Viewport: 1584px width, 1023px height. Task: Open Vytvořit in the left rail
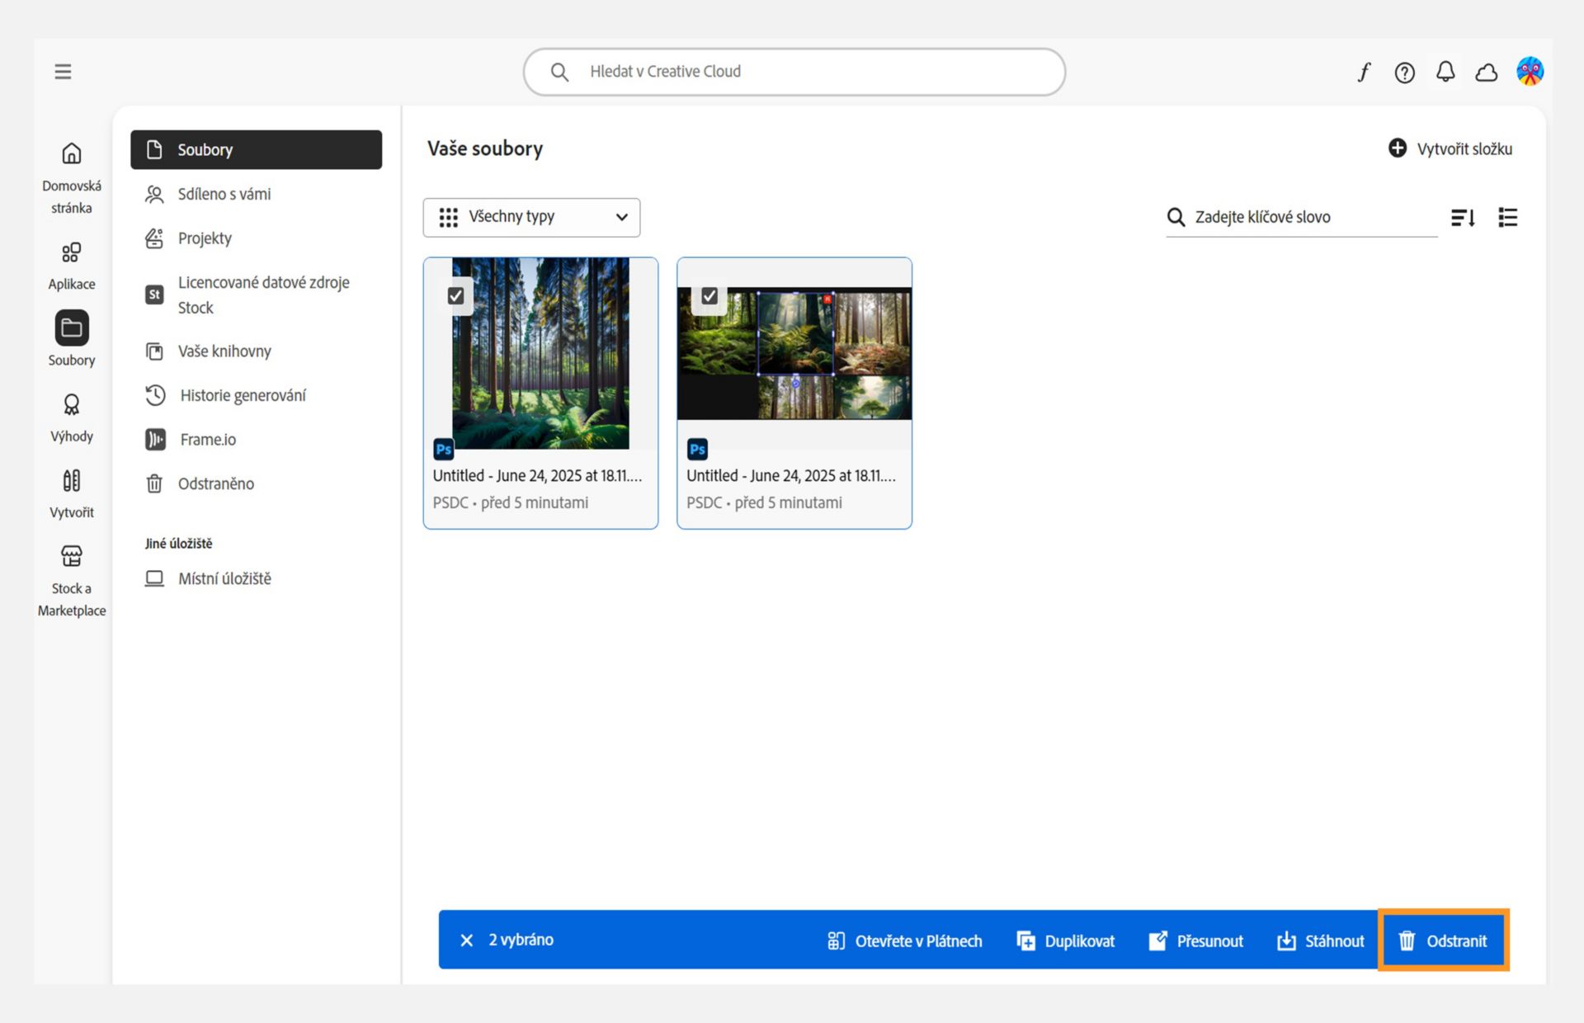coord(72,493)
